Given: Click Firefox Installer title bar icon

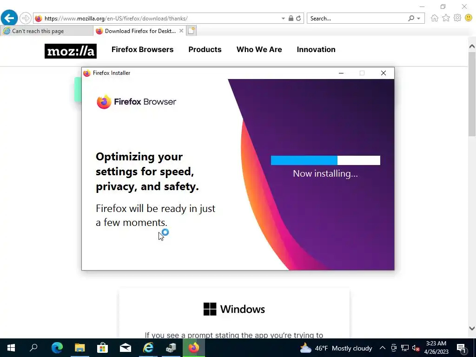Looking at the screenshot, I should [87, 73].
